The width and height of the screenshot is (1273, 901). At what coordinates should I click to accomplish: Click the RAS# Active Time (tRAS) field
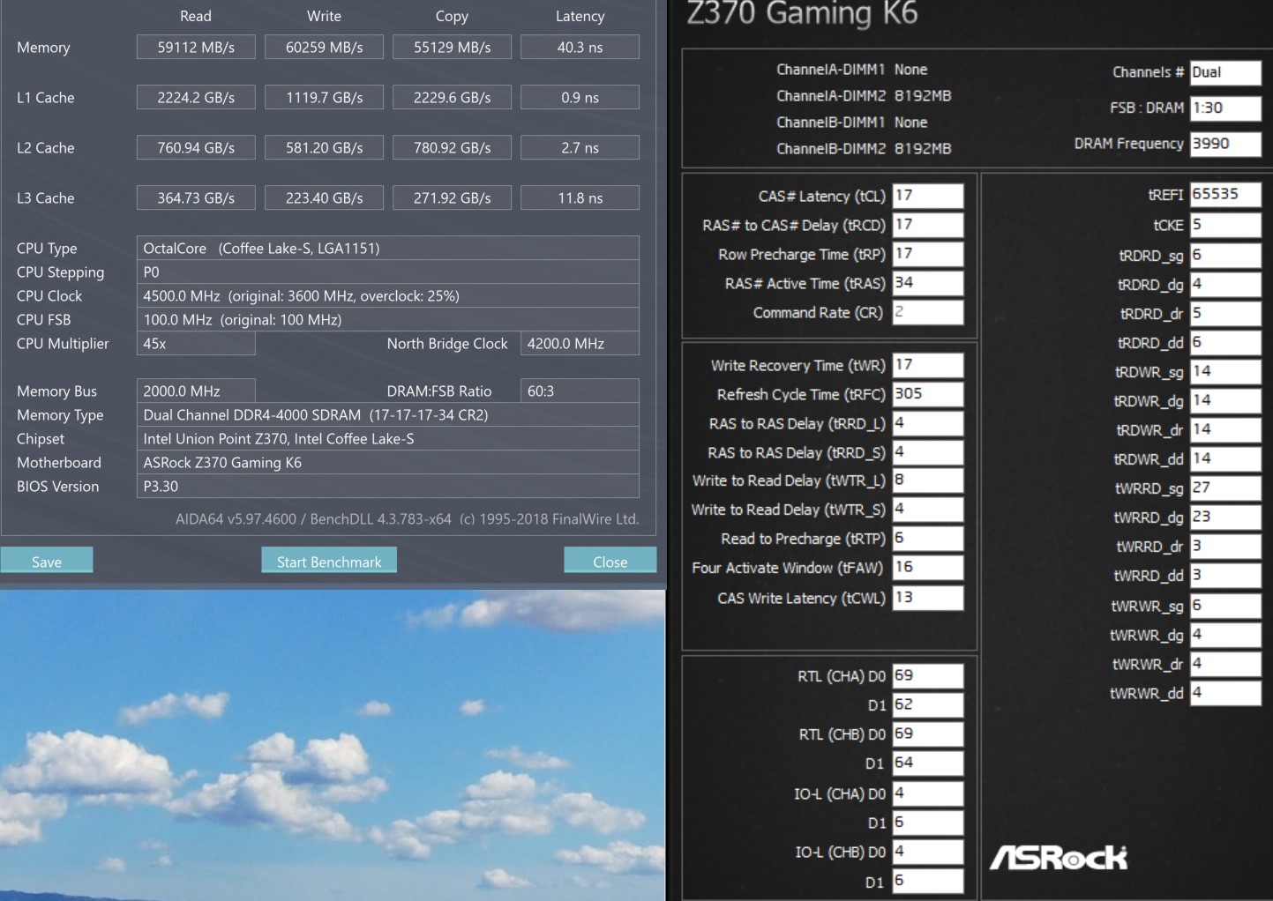point(928,283)
